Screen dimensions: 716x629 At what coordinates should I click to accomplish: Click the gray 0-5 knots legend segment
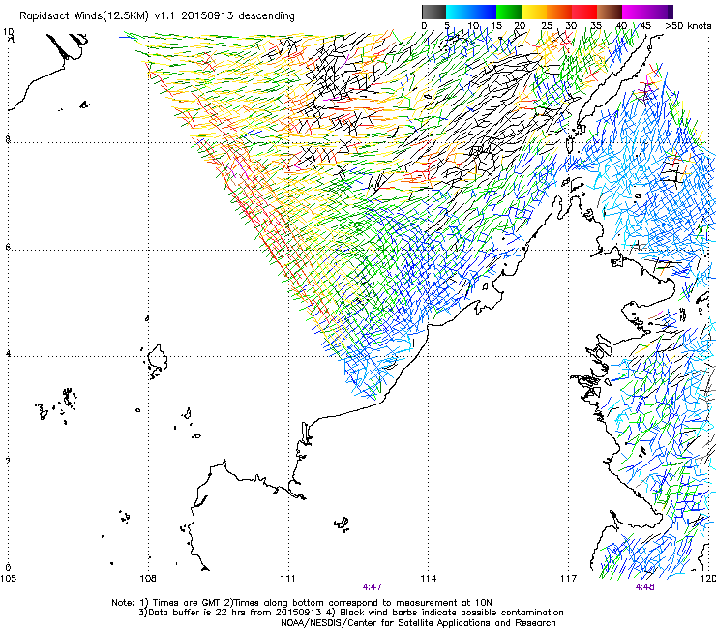coord(433,12)
